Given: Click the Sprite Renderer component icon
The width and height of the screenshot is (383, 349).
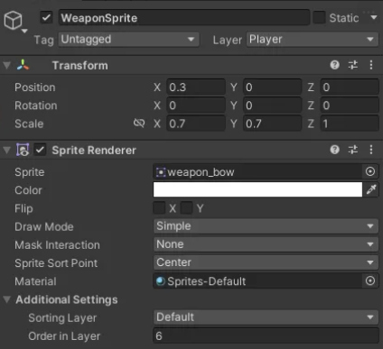Looking at the screenshot, I should coord(23,150).
